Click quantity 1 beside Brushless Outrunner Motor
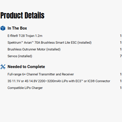The width and height of the screenshot is (122, 122). tap(121, 49)
